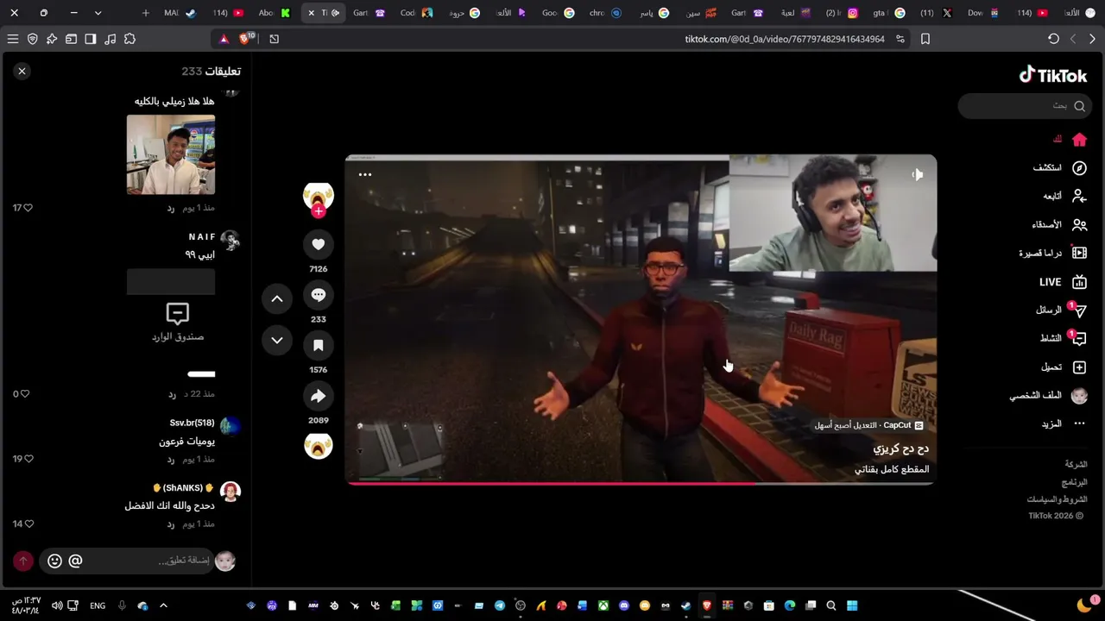The width and height of the screenshot is (1105, 621).
Task: Share the video using the arrow icon
Action: click(x=319, y=396)
